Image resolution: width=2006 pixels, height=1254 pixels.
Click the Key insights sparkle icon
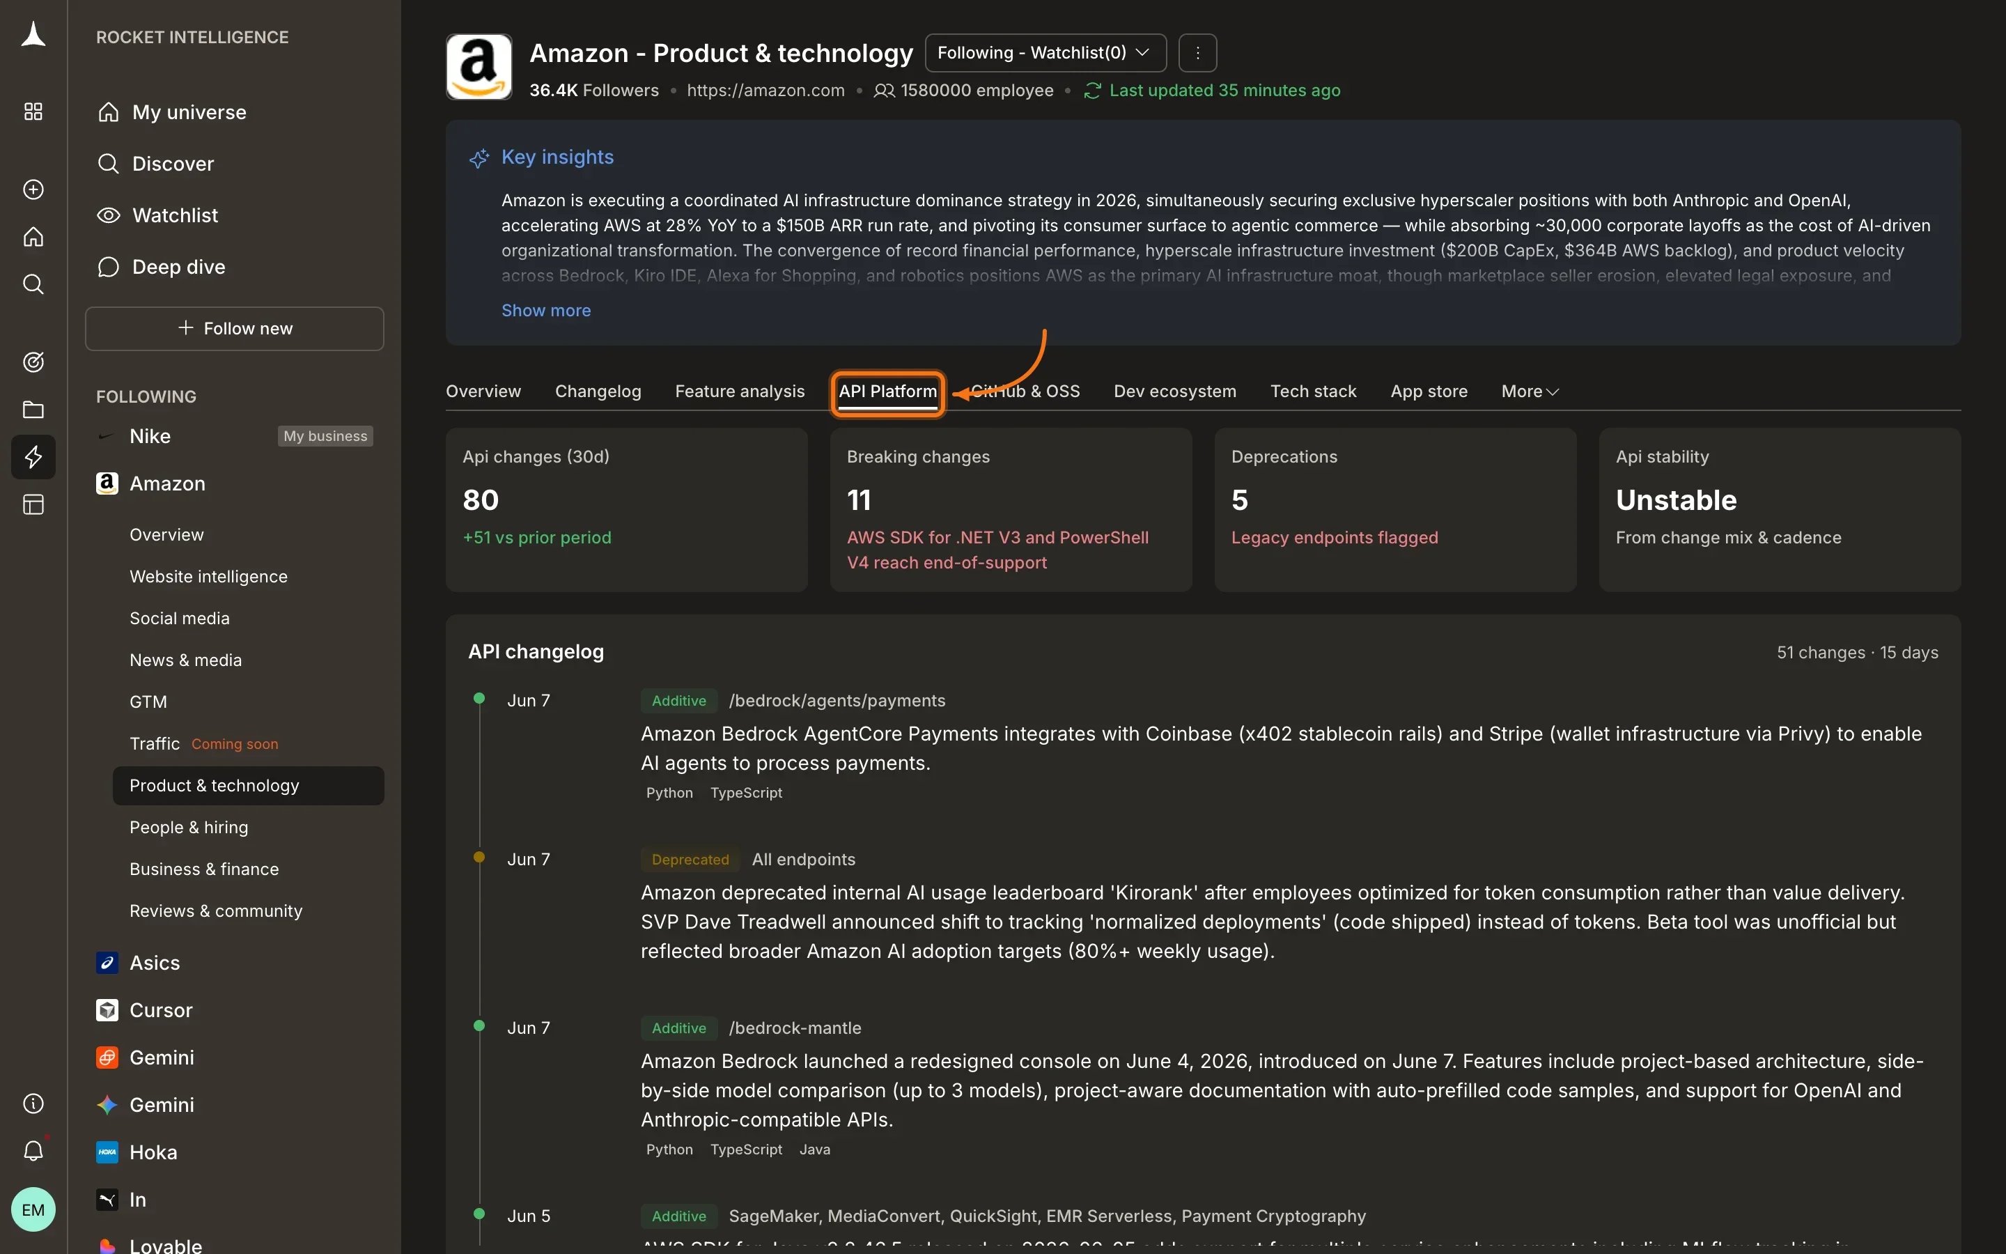(479, 157)
